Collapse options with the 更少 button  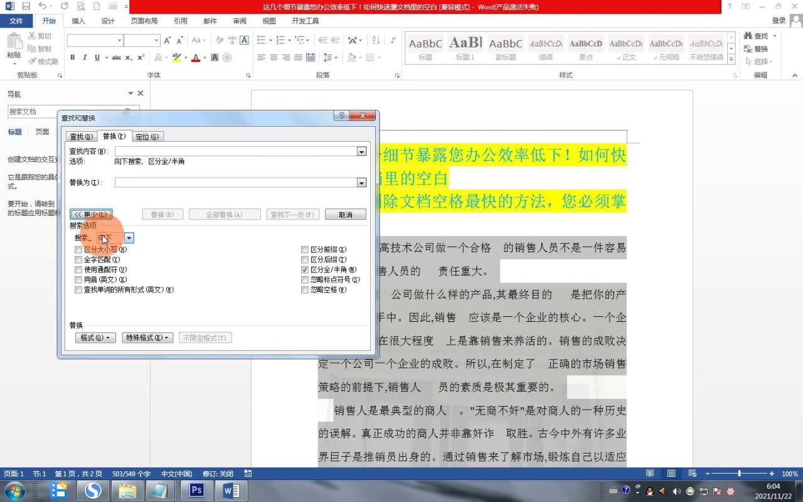click(x=92, y=214)
